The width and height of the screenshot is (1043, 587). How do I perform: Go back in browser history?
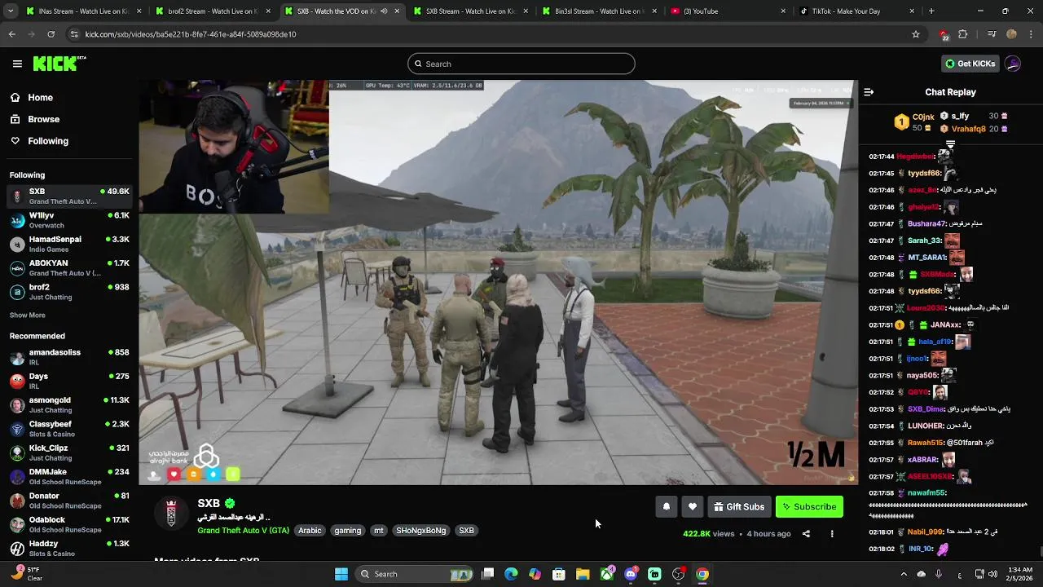(x=12, y=34)
